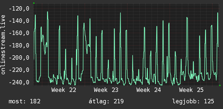The image size is (223, 109).
Task: Click the 'legjobb: 125' best value
Action: click(x=193, y=101)
